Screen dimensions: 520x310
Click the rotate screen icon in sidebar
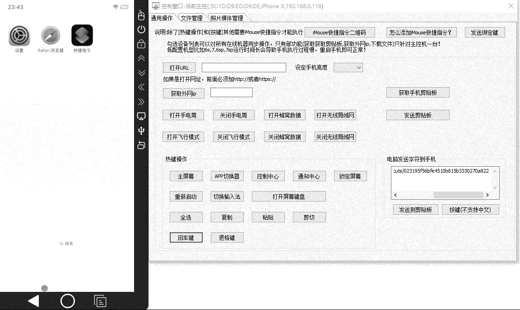(x=141, y=145)
